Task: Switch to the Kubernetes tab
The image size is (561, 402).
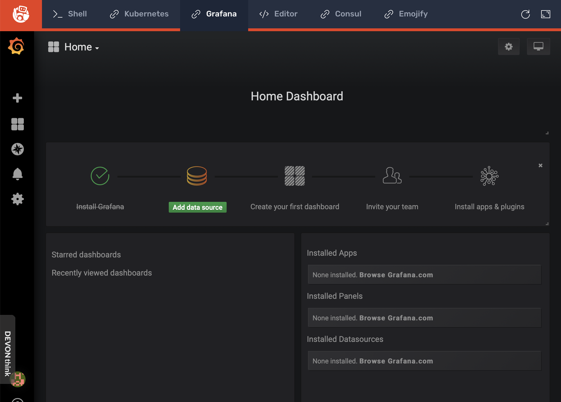Action: (139, 14)
